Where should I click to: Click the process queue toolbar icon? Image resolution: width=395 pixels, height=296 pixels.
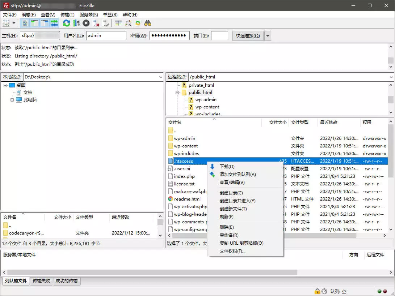point(76,23)
